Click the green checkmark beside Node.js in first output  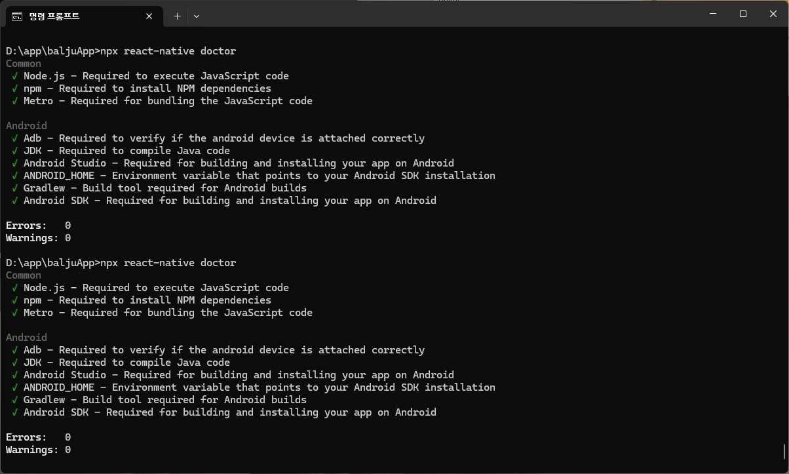pyautogui.click(x=14, y=76)
